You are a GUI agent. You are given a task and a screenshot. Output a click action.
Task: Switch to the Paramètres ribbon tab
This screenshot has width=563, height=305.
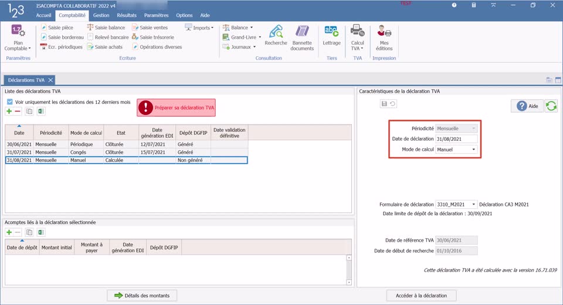coord(156,15)
